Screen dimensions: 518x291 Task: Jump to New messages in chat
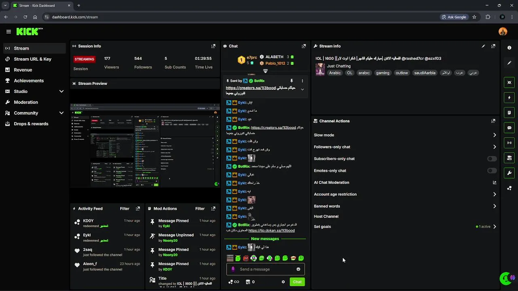(265, 239)
